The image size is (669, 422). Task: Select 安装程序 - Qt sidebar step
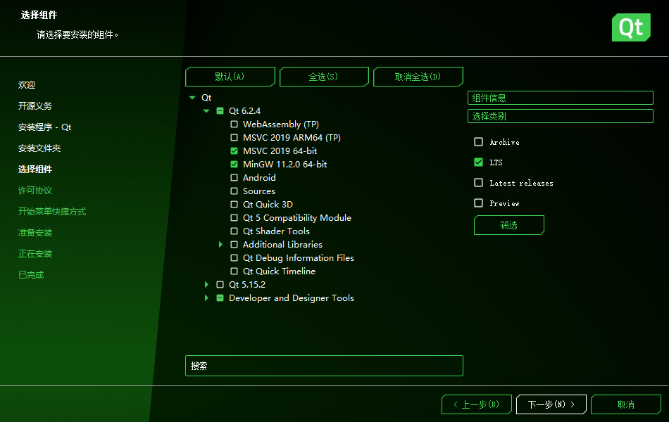coord(44,127)
